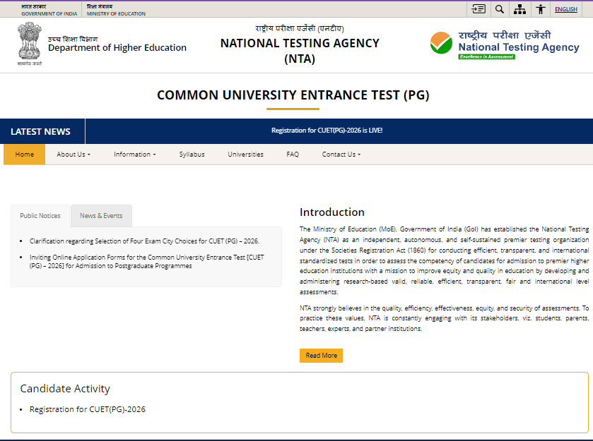The height and width of the screenshot is (441, 593).
Task: Select Universities from the navigation bar
Action: pyautogui.click(x=245, y=154)
